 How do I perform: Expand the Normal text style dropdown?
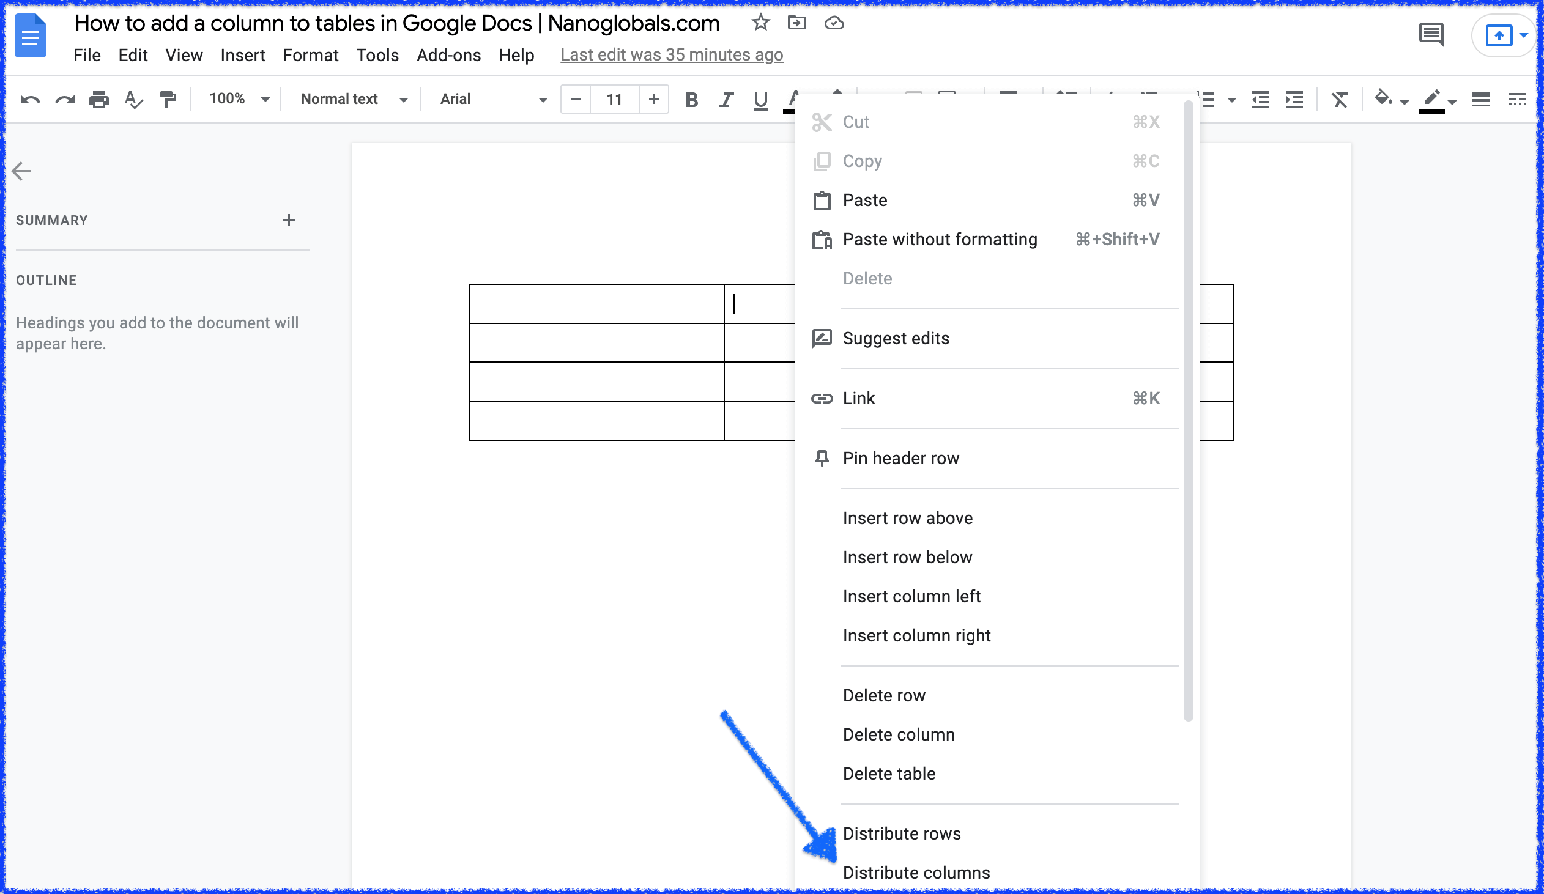click(x=352, y=99)
